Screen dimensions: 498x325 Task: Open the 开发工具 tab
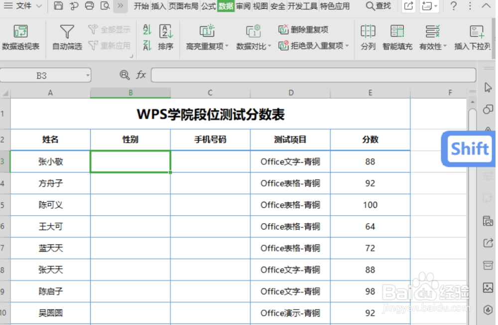pos(302,6)
